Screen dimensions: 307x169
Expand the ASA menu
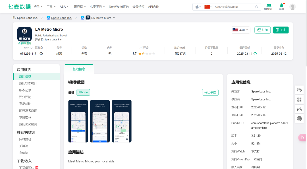pyautogui.click(x=64, y=7)
